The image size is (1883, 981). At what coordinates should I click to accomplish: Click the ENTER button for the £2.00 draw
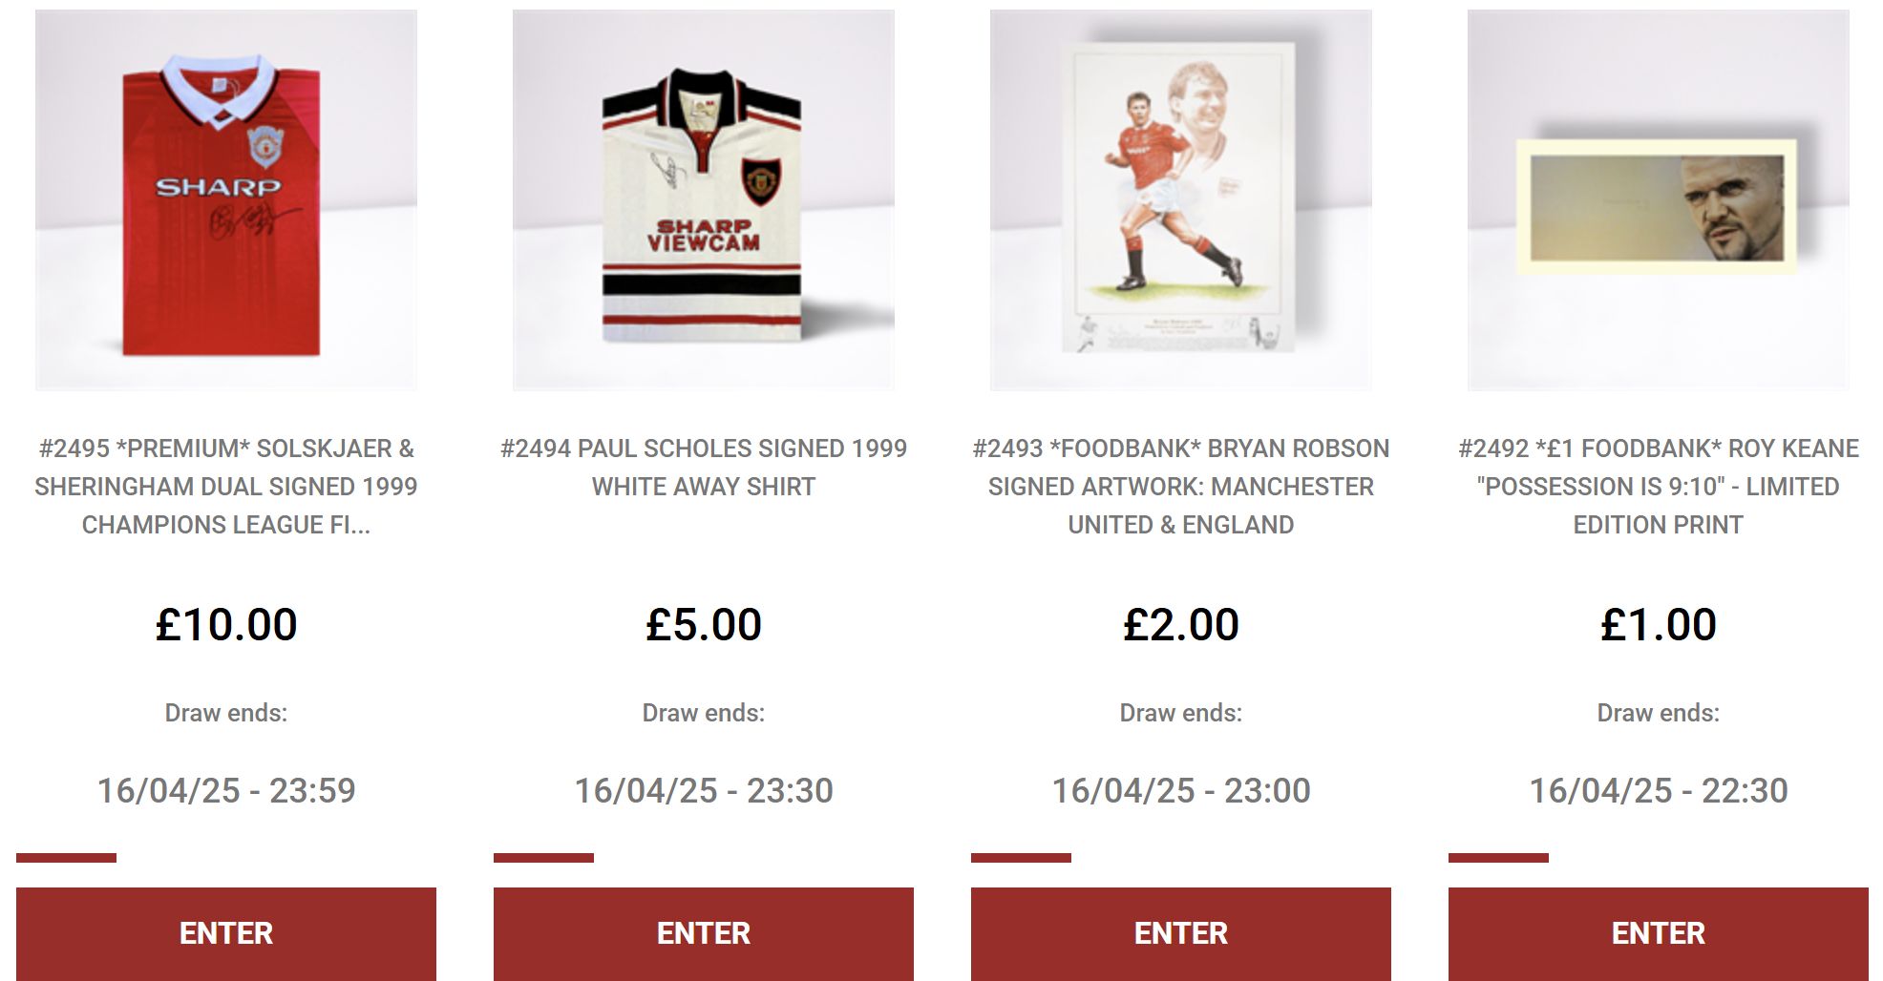[1181, 933]
